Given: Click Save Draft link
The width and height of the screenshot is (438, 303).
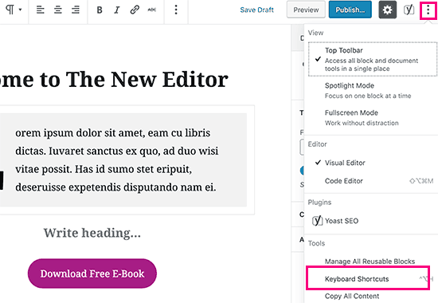Looking at the screenshot, I should click(x=256, y=10).
